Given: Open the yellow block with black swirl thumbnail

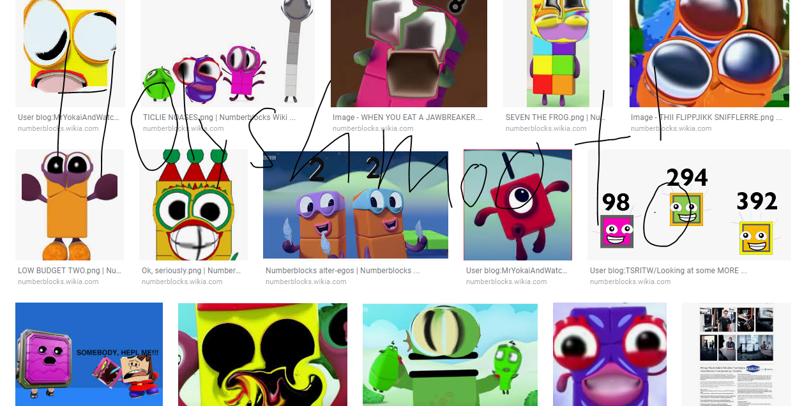Looking at the screenshot, I should (262, 354).
